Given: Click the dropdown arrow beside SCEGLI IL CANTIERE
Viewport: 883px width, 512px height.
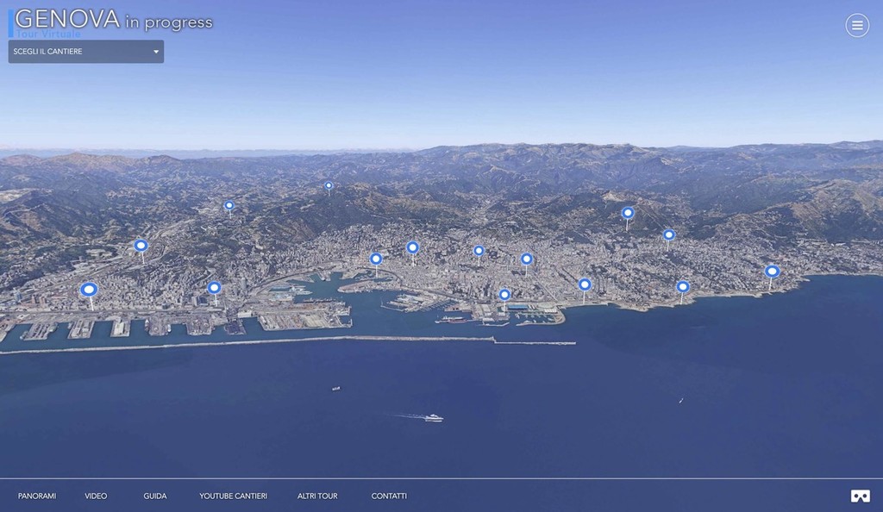Looking at the screenshot, I should pos(156,52).
